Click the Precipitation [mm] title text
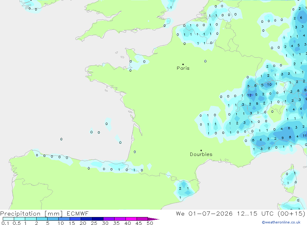This screenshot has height=225, width=307. pos(31,213)
